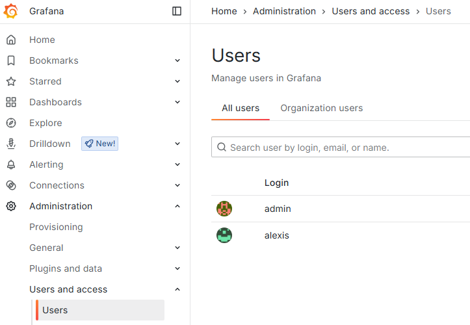
Task: Click the Grafana logo icon
Action: pyautogui.click(x=11, y=11)
